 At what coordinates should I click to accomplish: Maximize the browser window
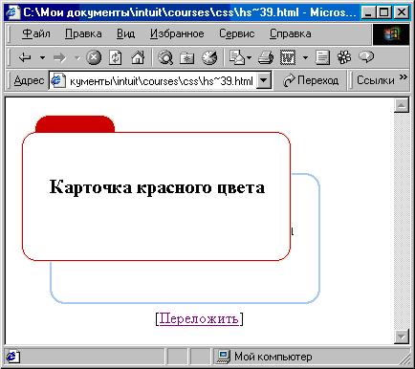click(384, 12)
